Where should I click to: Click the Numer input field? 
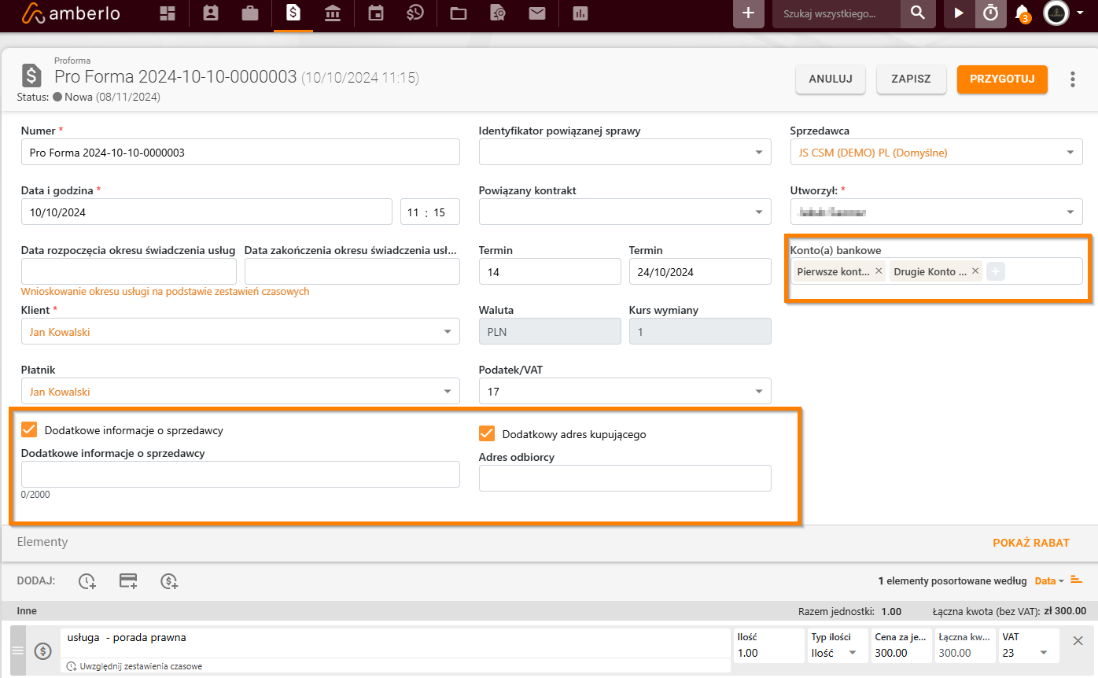[x=241, y=153]
